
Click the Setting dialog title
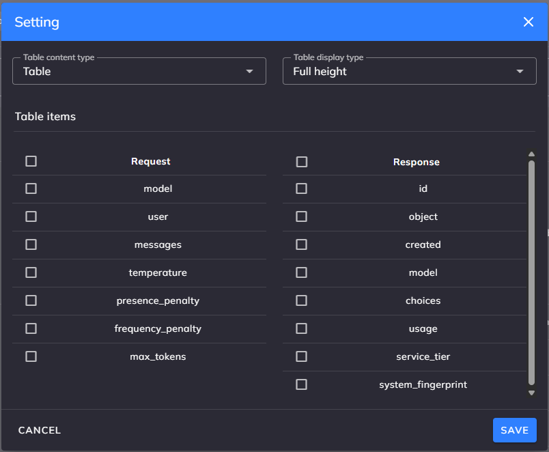[37, 23]
